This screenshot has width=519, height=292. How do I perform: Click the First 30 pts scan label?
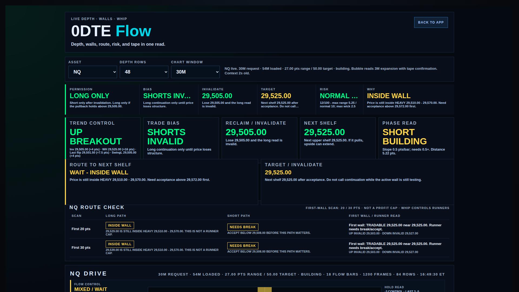[81, 248]
